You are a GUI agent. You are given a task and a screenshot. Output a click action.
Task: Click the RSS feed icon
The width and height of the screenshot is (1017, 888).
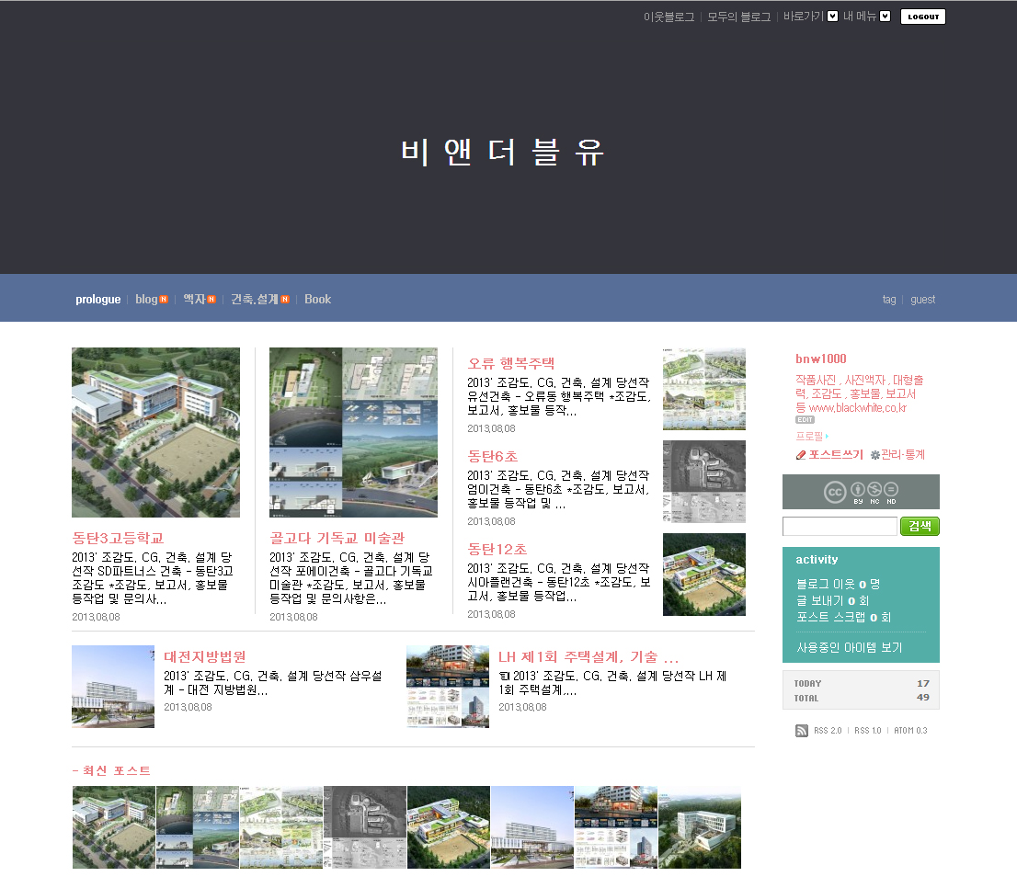[801, 731]
